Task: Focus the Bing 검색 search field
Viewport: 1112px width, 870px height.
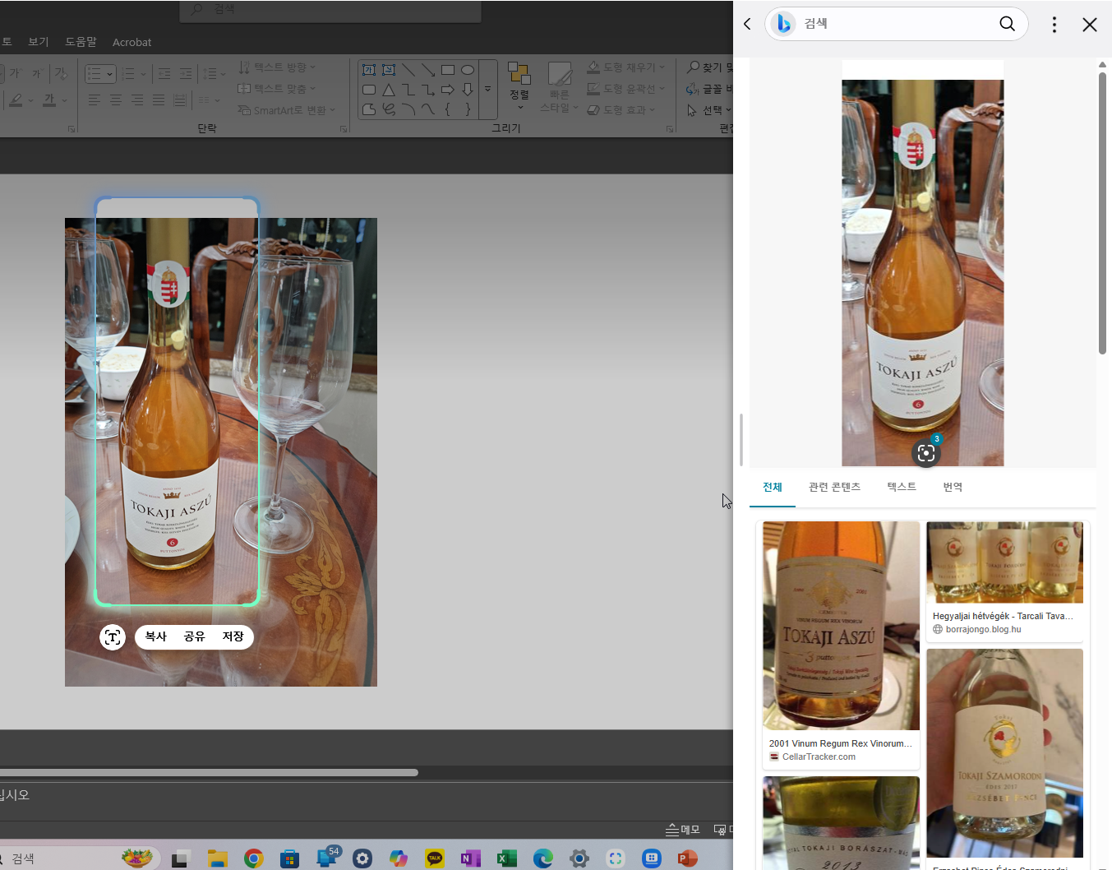Action: pos(896,24)
